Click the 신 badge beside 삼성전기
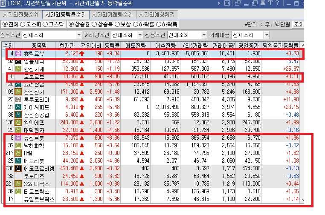The height and width of the screenshot is (215, 325). tap(18, 92)
